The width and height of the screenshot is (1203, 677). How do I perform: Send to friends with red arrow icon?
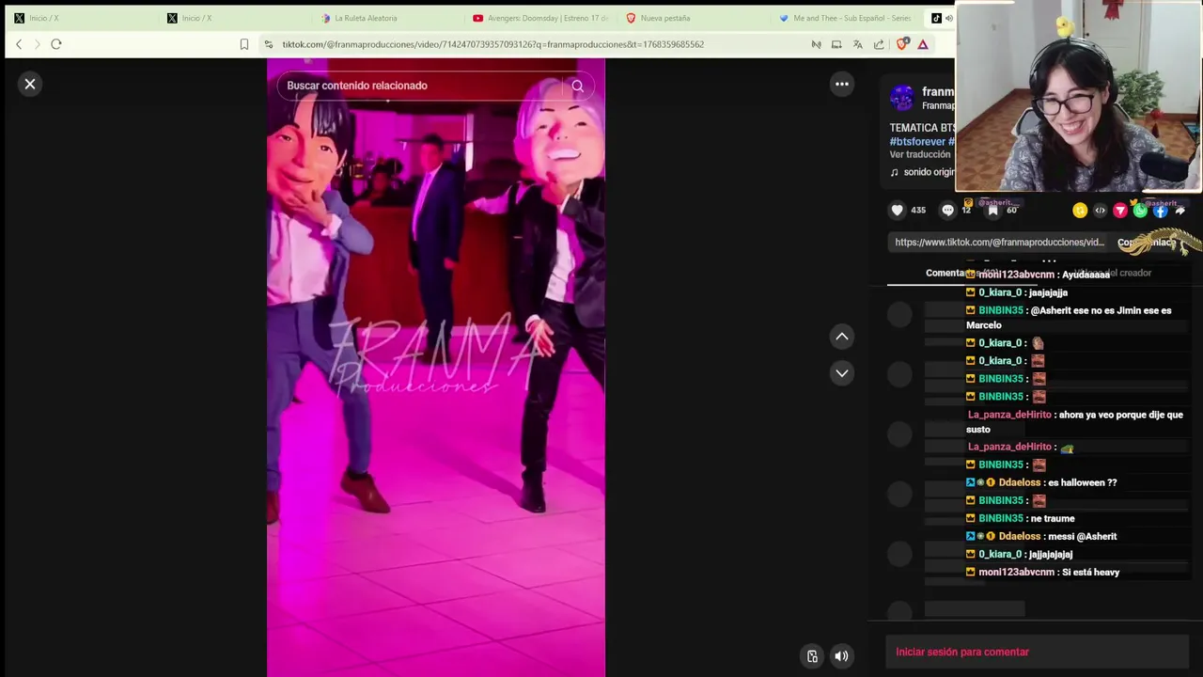(x=1120, y=211)
